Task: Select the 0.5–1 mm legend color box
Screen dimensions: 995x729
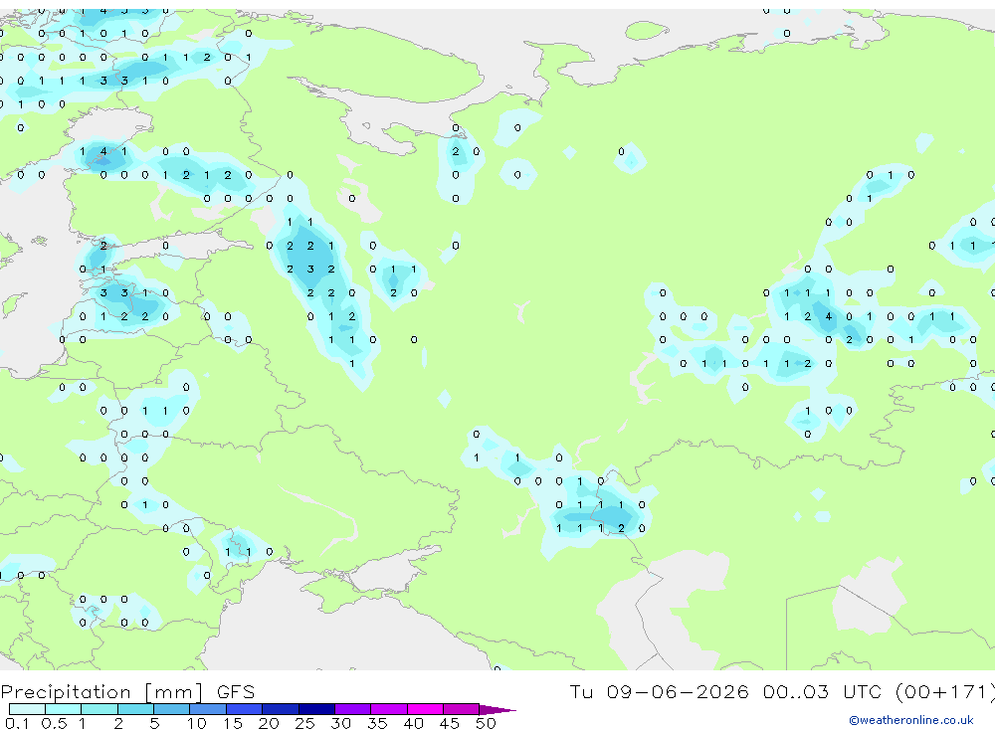Action: [x=64, y=709]
